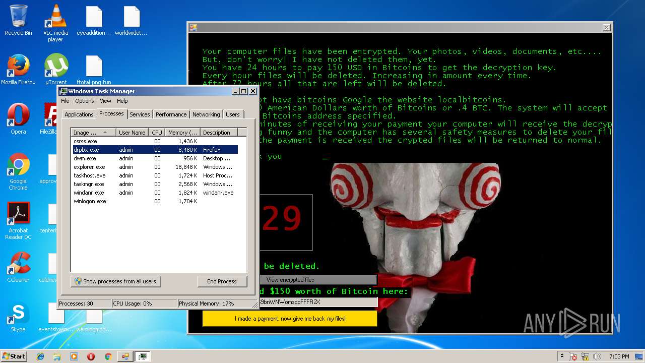
Task: Open the volume speaker tray icon
Action: [597, 356]
